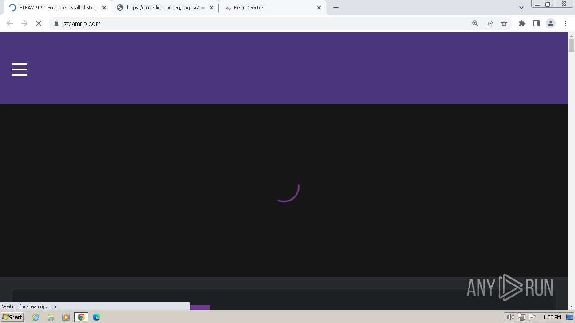View site security lock information
Image resolution: width=575 pixels, height=323 pixels.
pyautogui.click(x=57, y=23)
